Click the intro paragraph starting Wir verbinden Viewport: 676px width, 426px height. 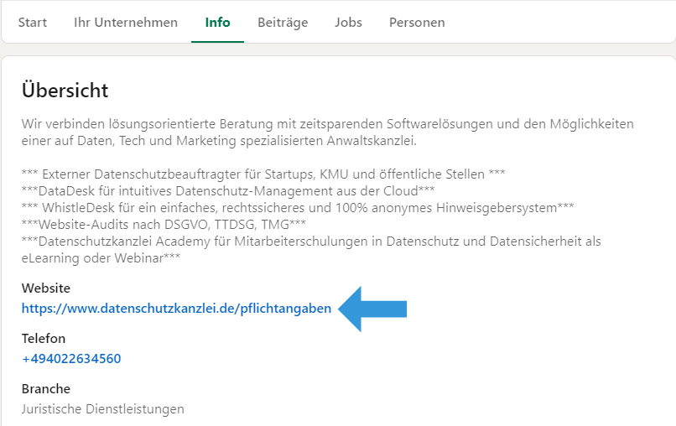point(328,132)
